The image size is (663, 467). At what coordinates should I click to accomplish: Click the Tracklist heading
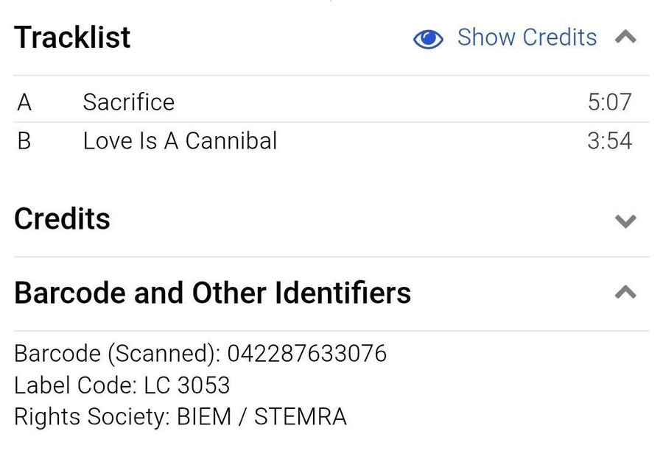[72, 38]
